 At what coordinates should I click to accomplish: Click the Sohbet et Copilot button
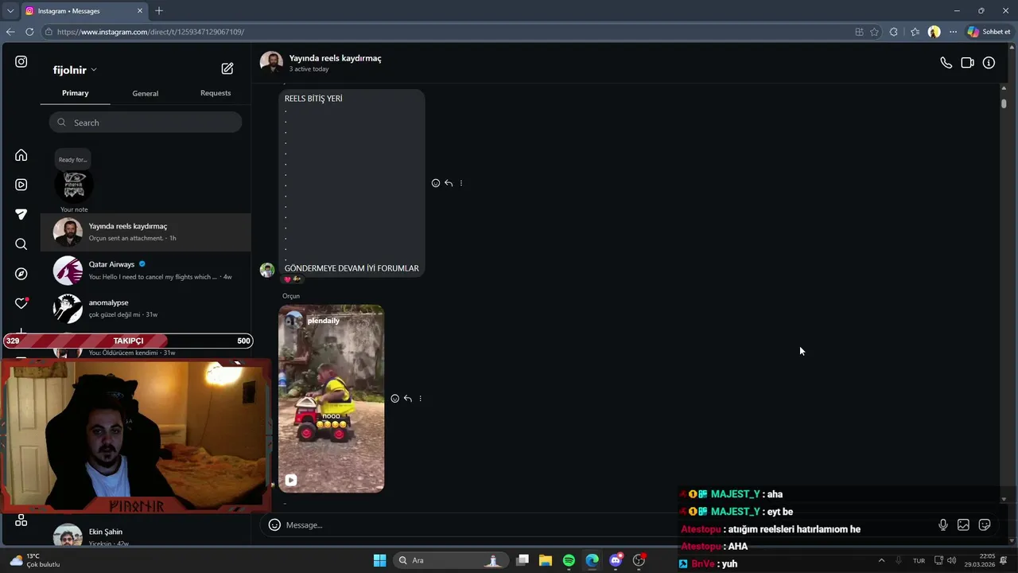[x=989, y=32]
